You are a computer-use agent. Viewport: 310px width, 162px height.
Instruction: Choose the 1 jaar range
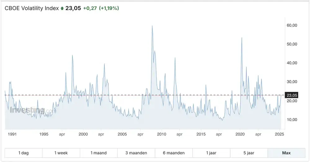(211, 153)
